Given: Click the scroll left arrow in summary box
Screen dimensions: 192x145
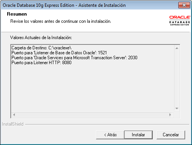Looking at the screenshot, I should pyautogui.click(x=14, y=115).
